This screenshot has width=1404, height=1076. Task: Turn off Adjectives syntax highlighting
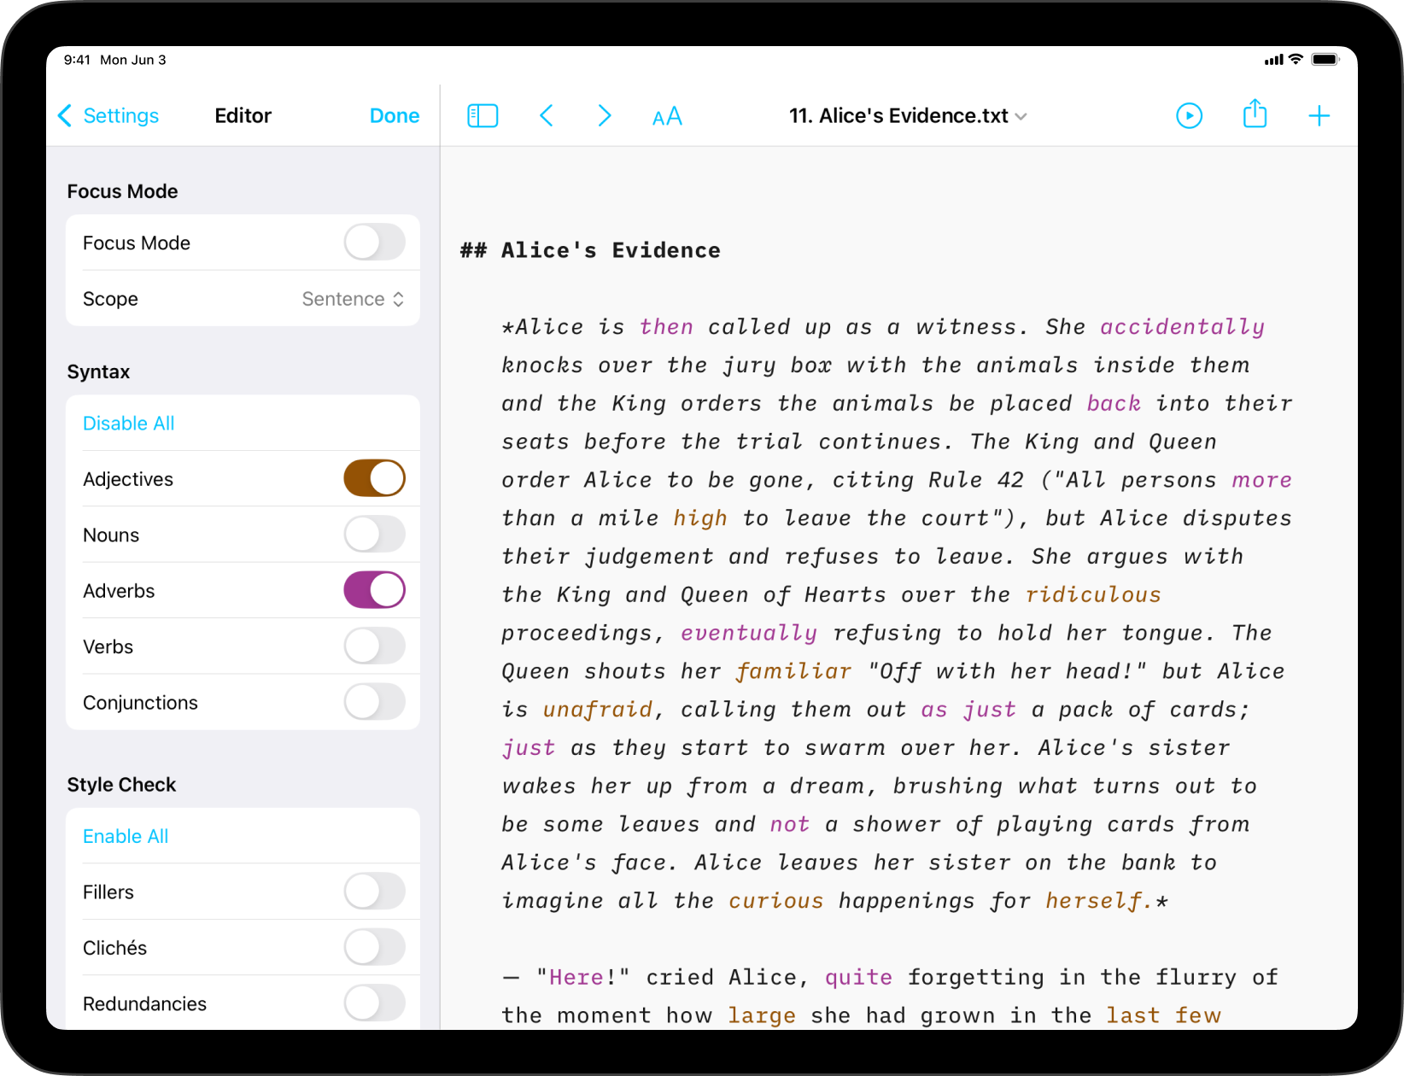pyautogui.click(x=374, y=479)
